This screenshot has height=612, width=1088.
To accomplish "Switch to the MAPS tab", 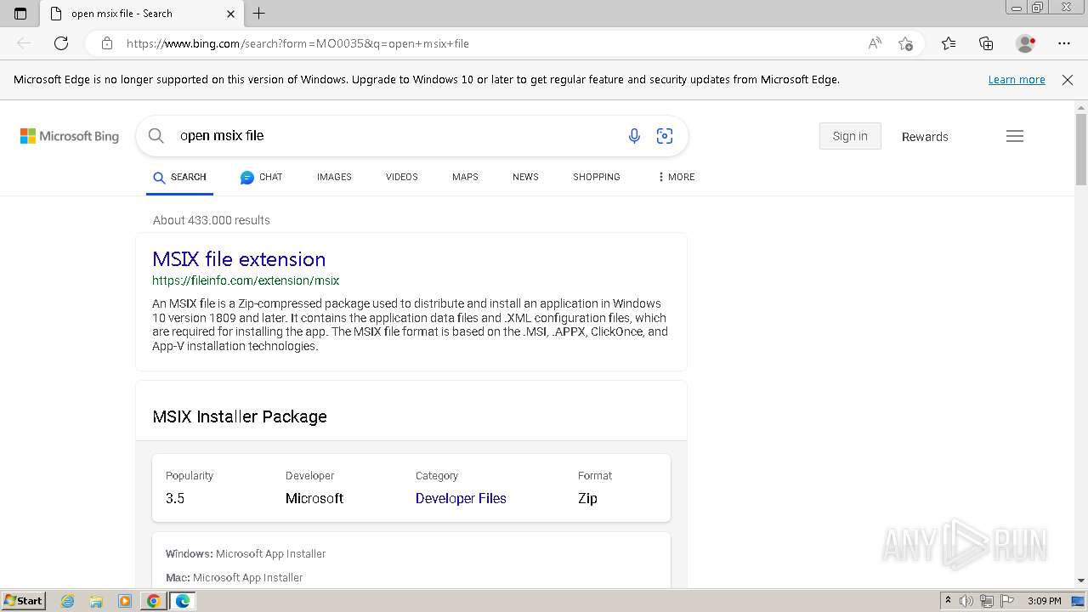I will coord(465,177).
